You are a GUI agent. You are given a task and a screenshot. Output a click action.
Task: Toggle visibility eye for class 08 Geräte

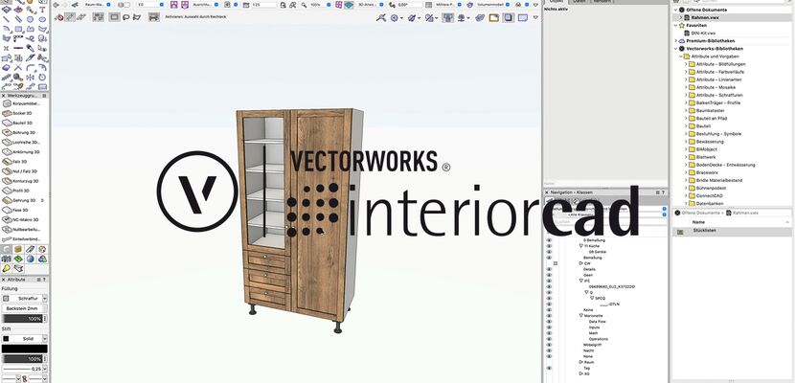[549, 251]
